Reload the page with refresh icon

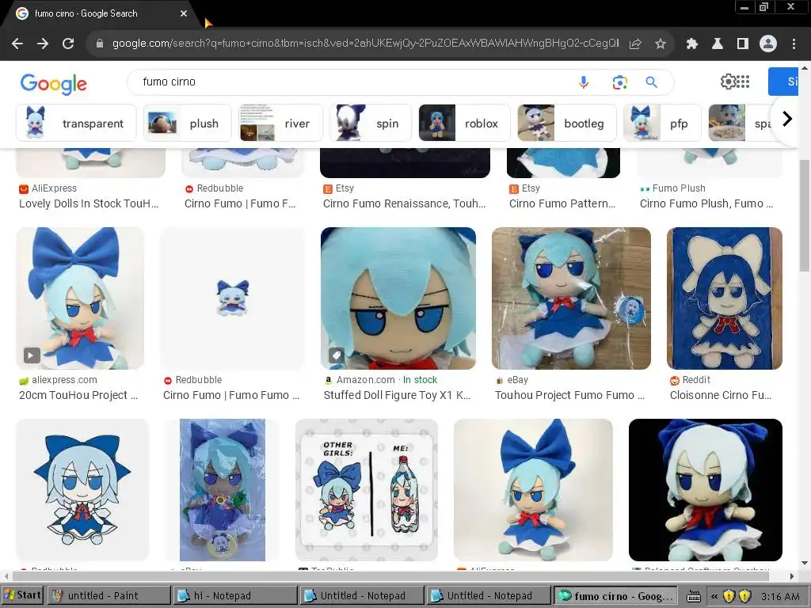pyautogui.click(x=68, y=44)
